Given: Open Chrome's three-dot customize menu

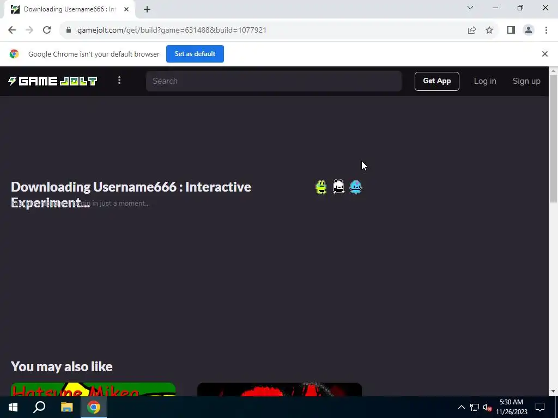Looking at the screenshot, I should [x=546, y=30].
